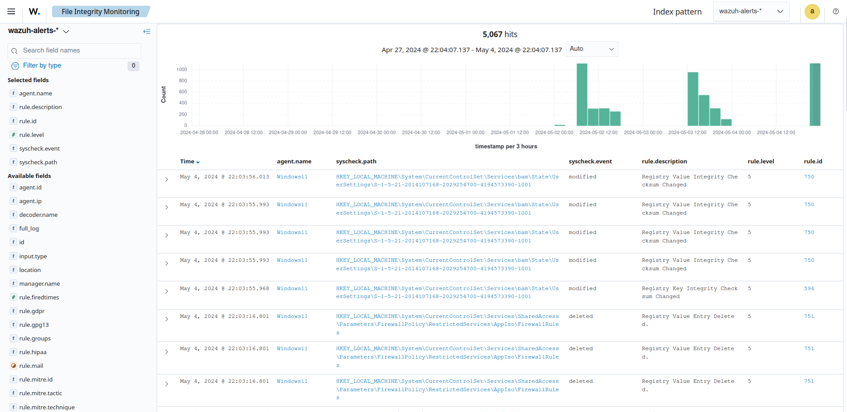Open the Index pattern wazuh-alerts dropdown

[751, 11]
